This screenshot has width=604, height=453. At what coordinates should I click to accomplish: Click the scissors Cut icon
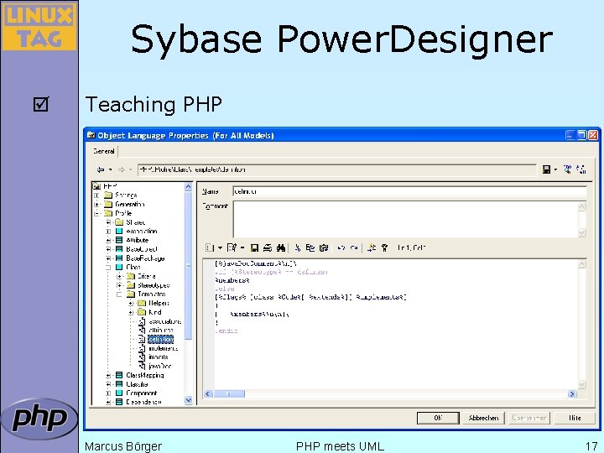pos(297,247)
